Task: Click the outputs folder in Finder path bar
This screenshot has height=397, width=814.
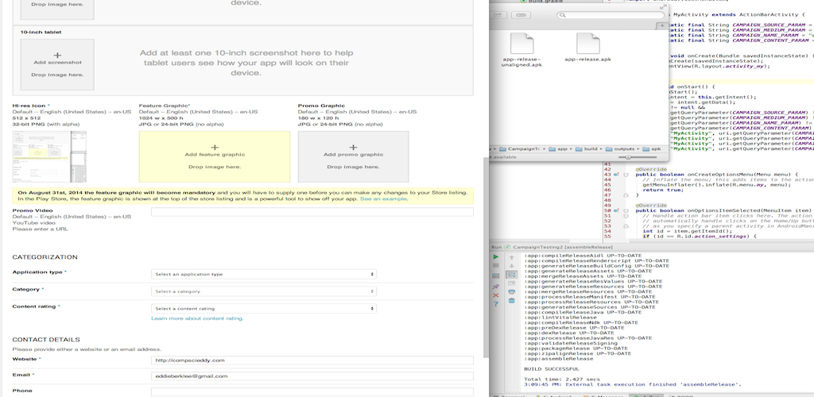Action: (x=621, y=148)
